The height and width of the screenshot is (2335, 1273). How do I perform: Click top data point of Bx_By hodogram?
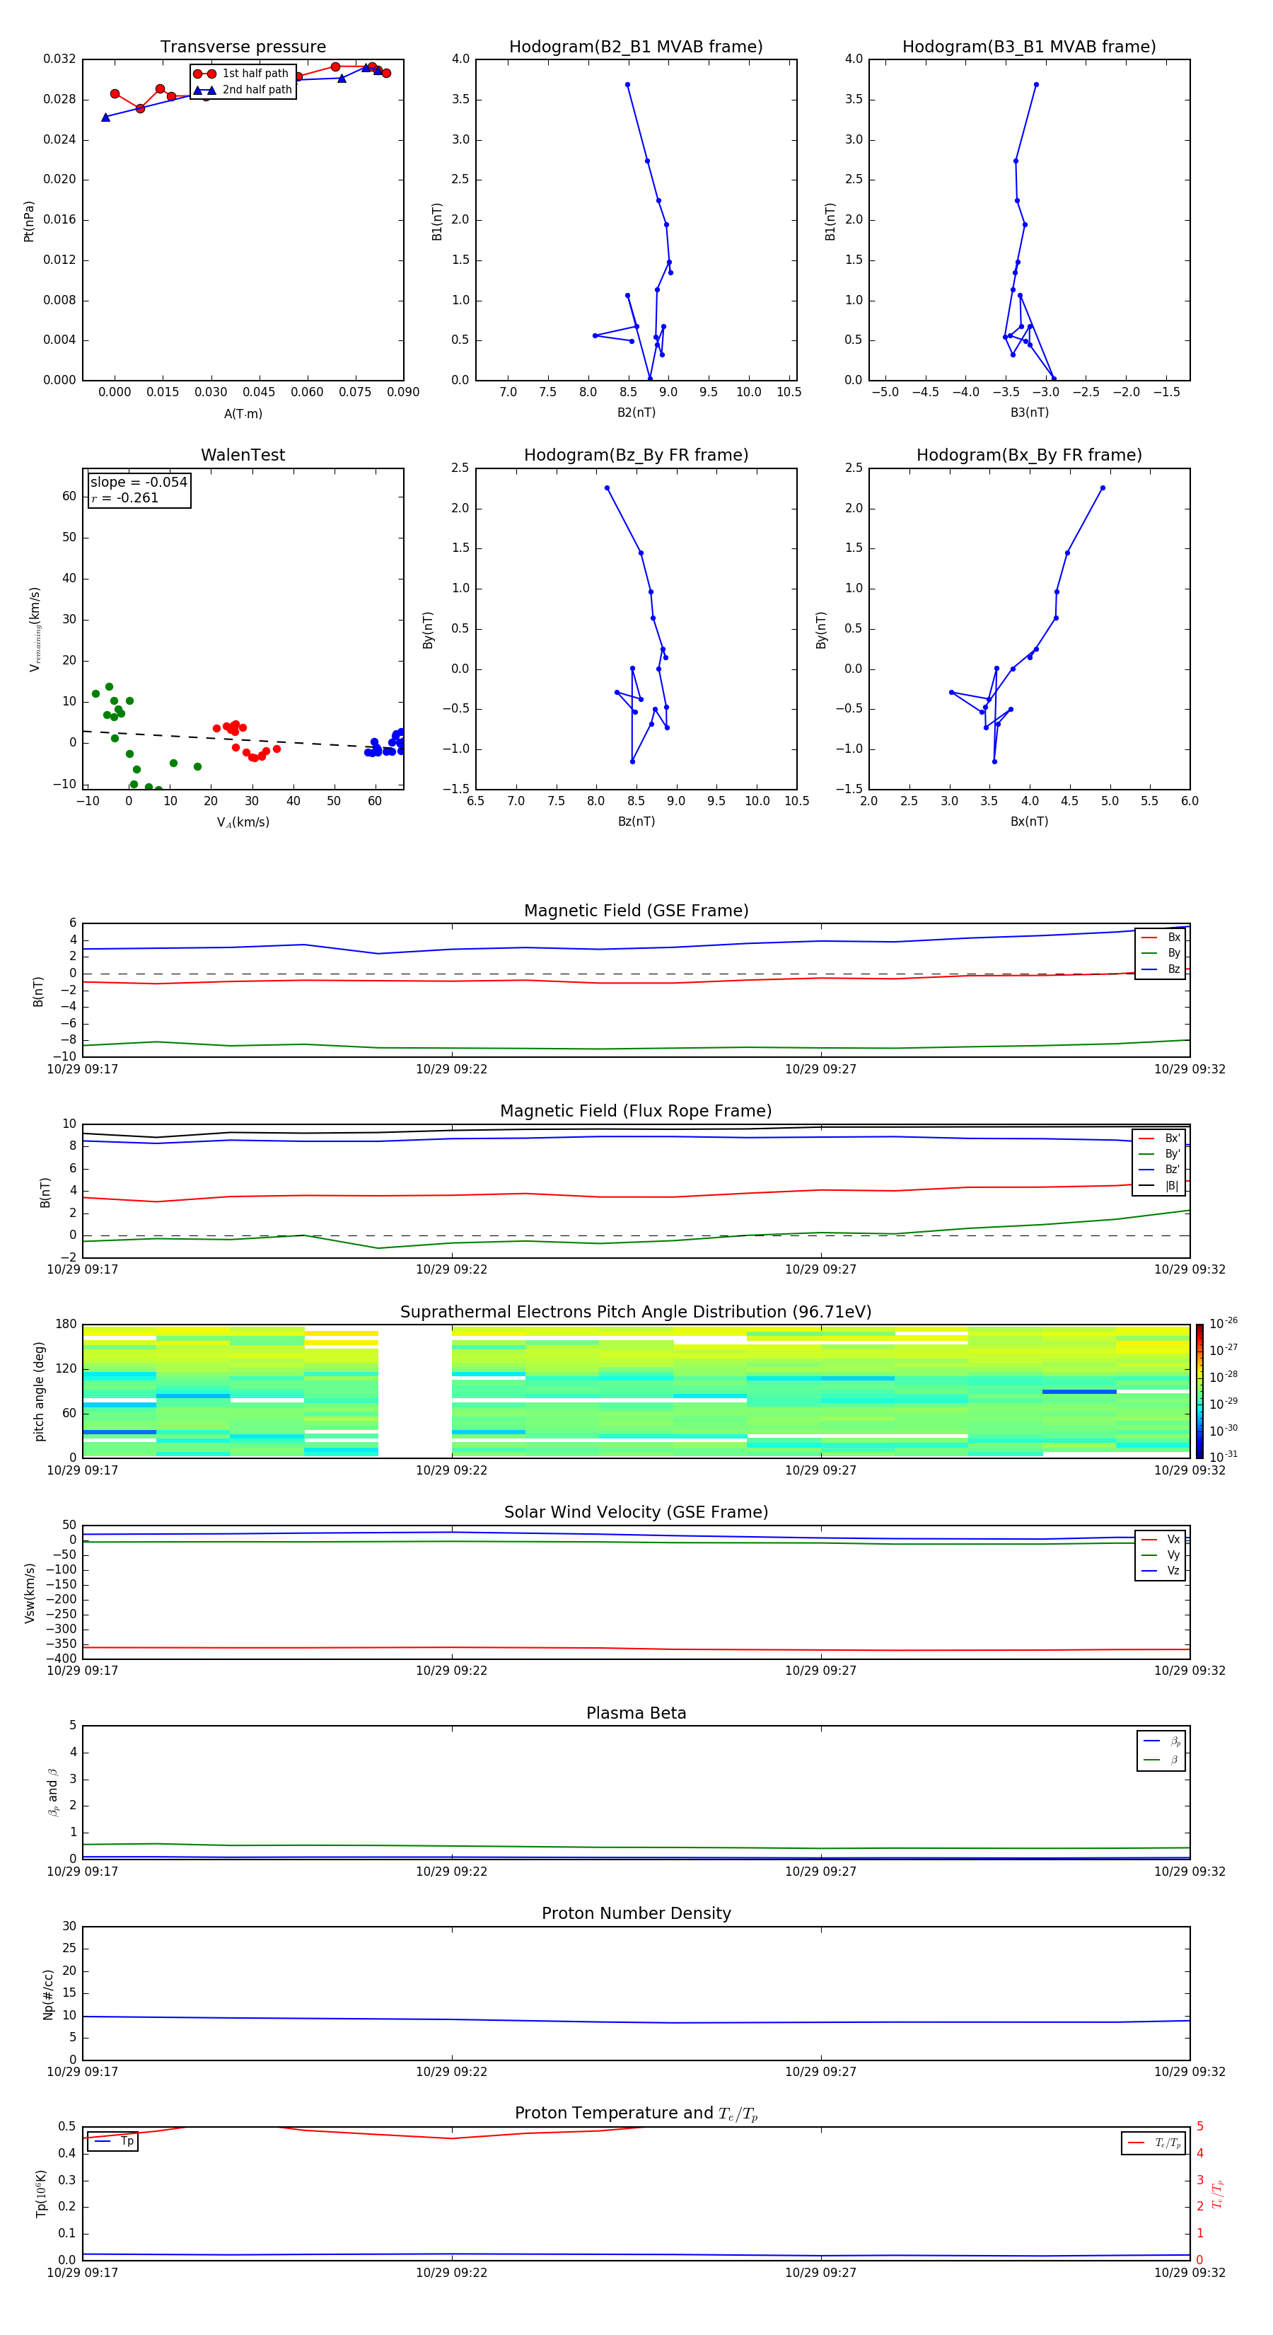coord(1103,488)
